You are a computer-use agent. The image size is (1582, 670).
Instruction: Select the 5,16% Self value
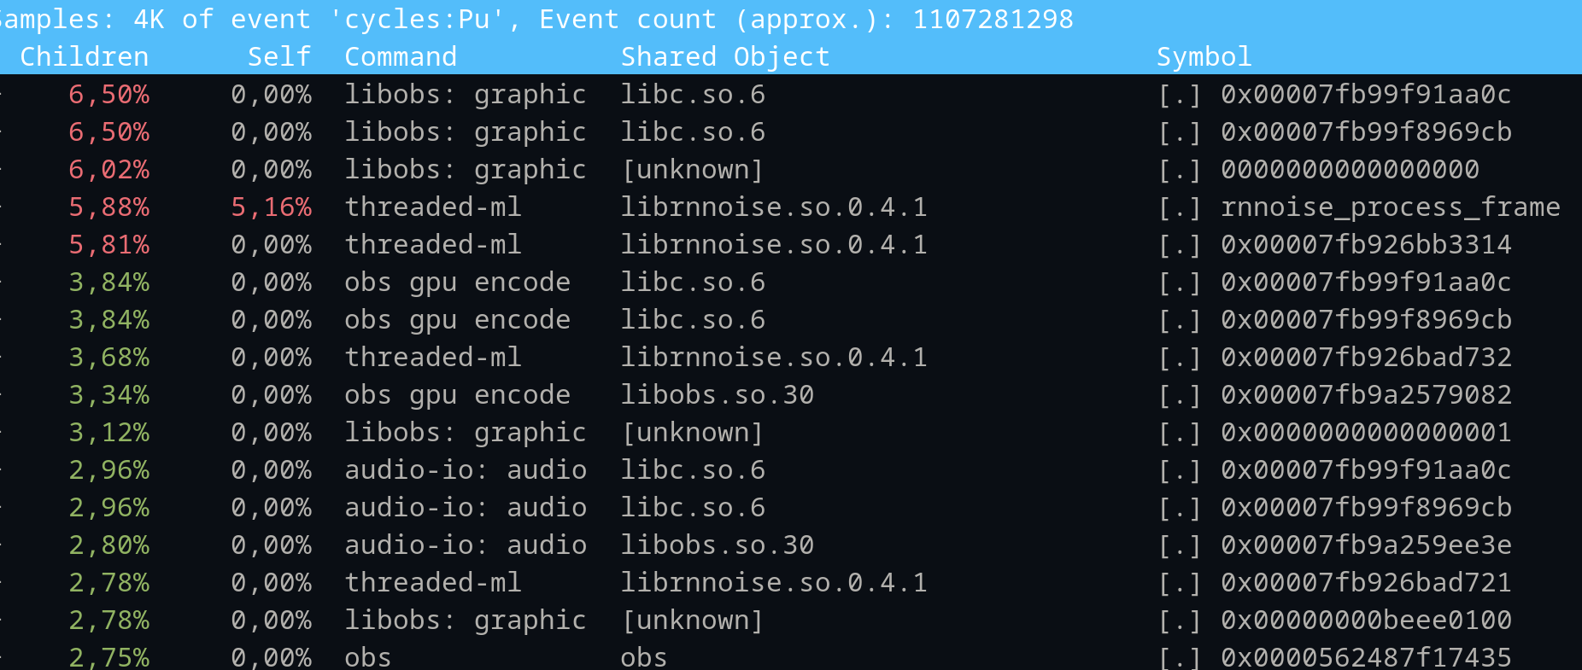tap(272, 207)
